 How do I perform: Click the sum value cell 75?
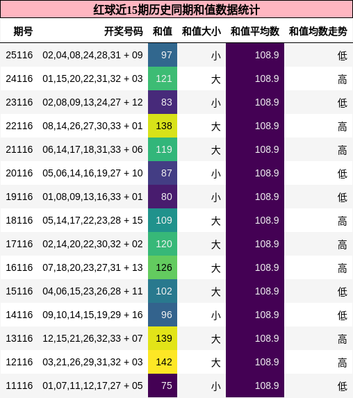(163, 385)
